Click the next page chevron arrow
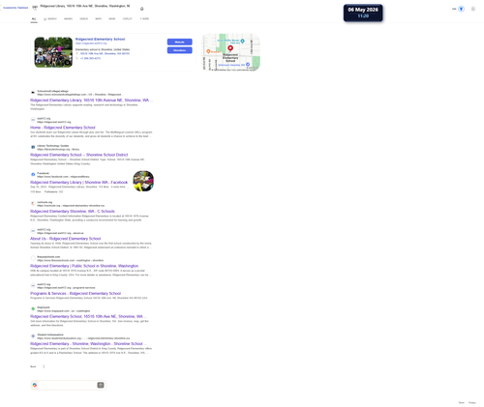 coord(44,366)
